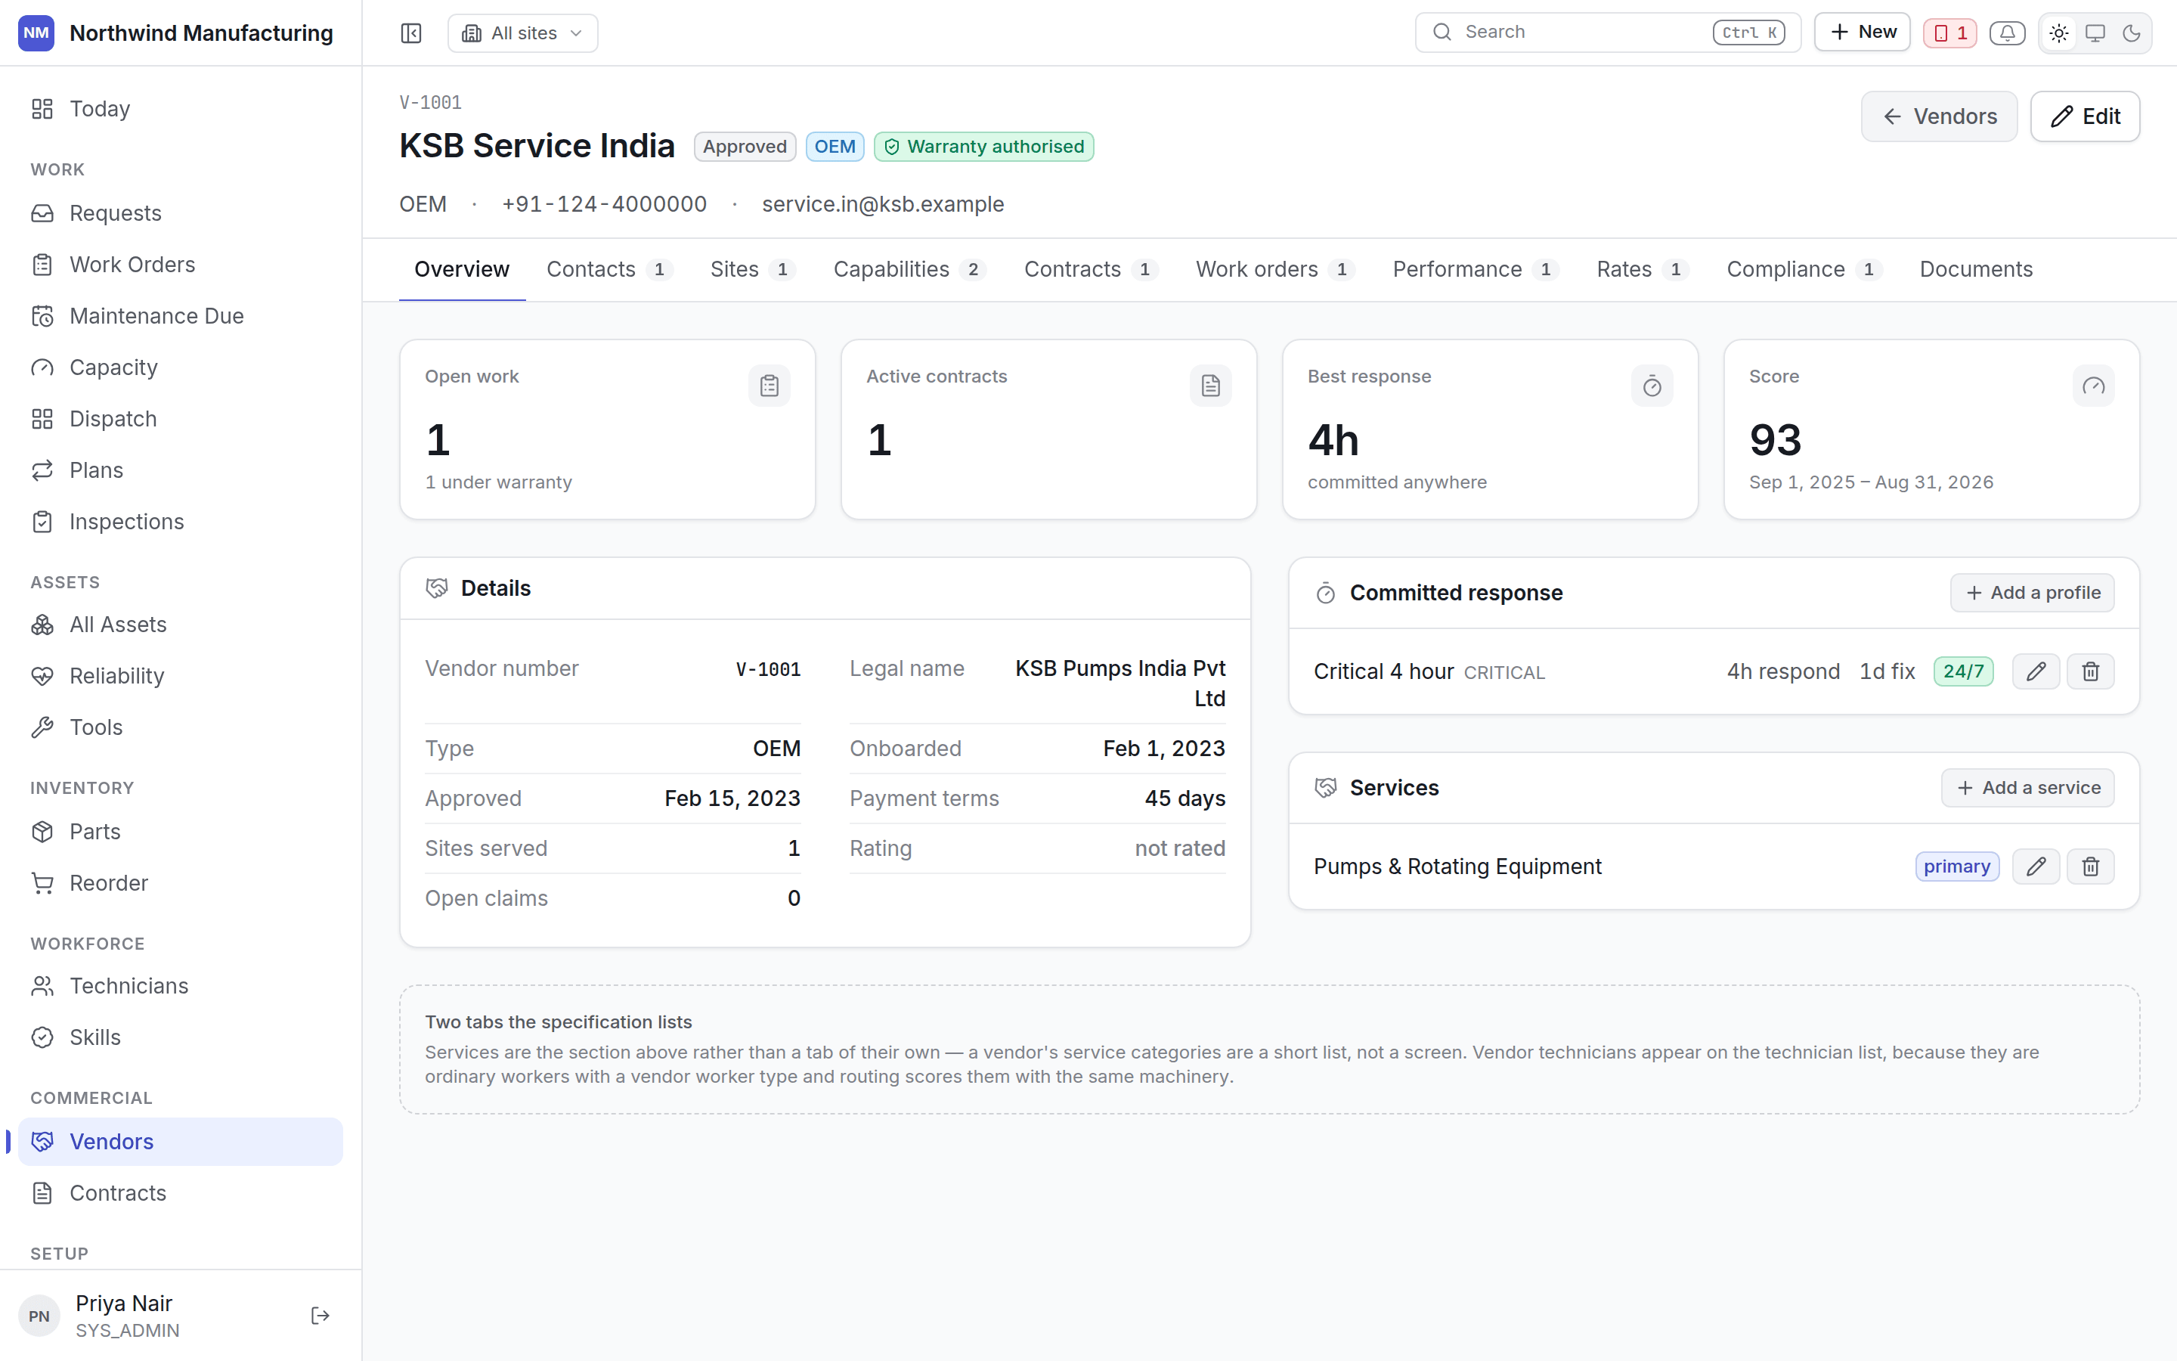This screenshot has width=2177, height=1361.
Task: Open the Performance tab
Action: coord(1476,269)
